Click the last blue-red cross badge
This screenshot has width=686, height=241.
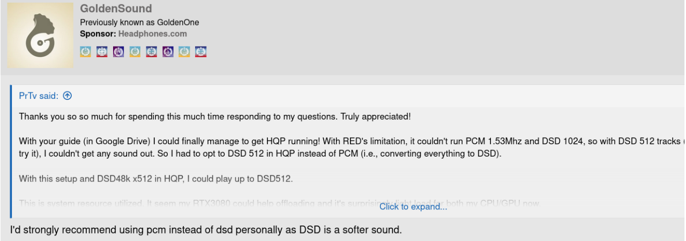[201, 52]
